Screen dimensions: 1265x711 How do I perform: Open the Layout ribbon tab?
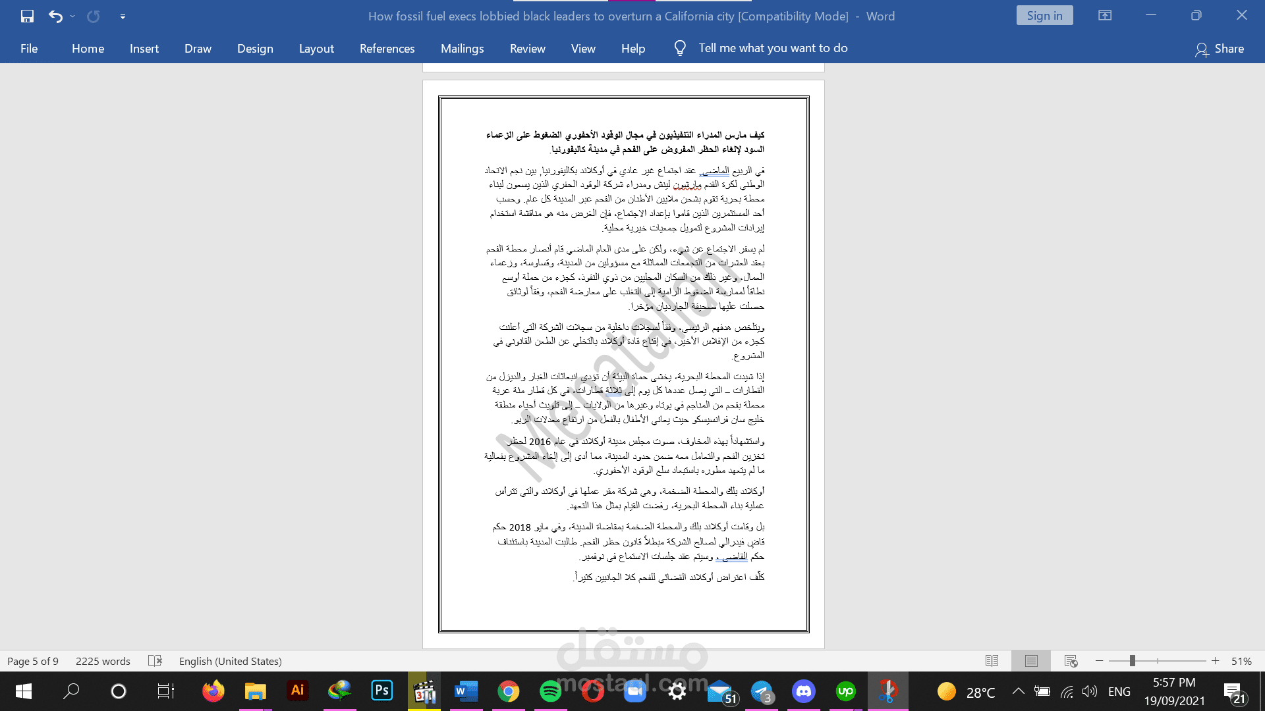(316, 49)
